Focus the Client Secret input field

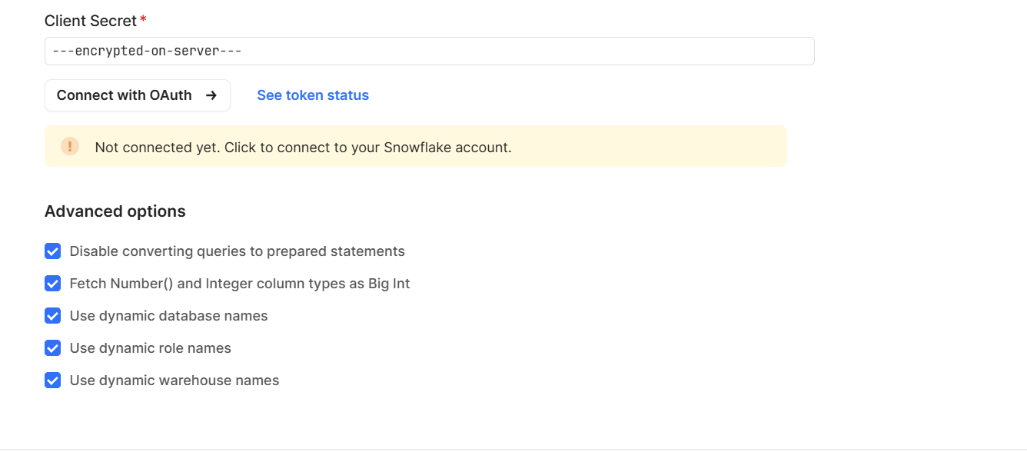pyautogui.click(x=429, y=52)
